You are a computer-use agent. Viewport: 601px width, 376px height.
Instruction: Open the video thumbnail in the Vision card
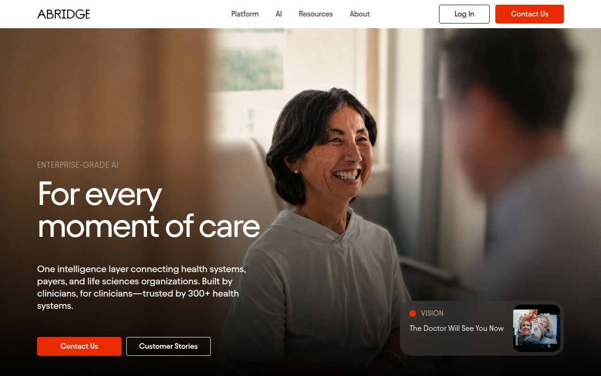[537, 328]
